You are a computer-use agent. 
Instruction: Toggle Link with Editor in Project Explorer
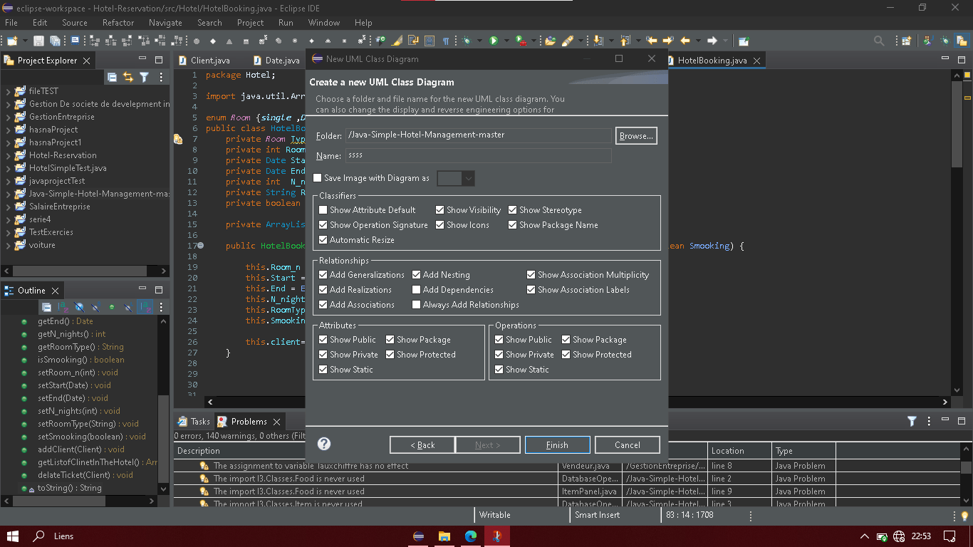click(129, 76)
